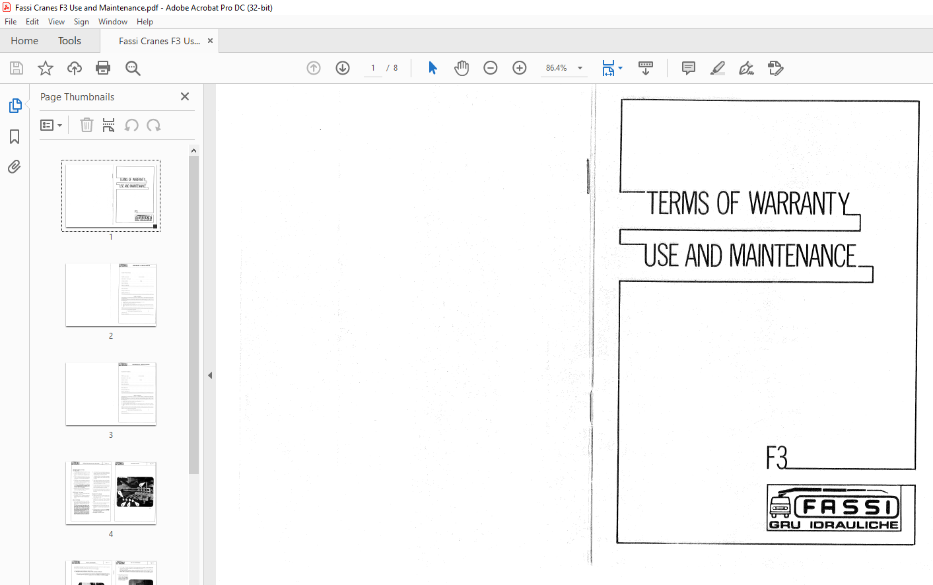Select page 4 thumbnail
Viewport: 933px width, 585px height.
[111, 493]
